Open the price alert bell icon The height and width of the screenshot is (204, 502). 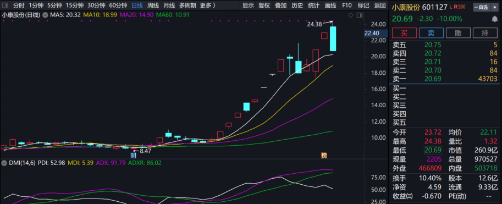pos(494,19)
